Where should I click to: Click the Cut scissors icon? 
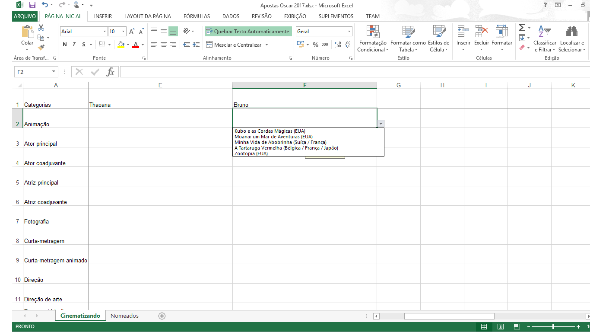[41, 28]
